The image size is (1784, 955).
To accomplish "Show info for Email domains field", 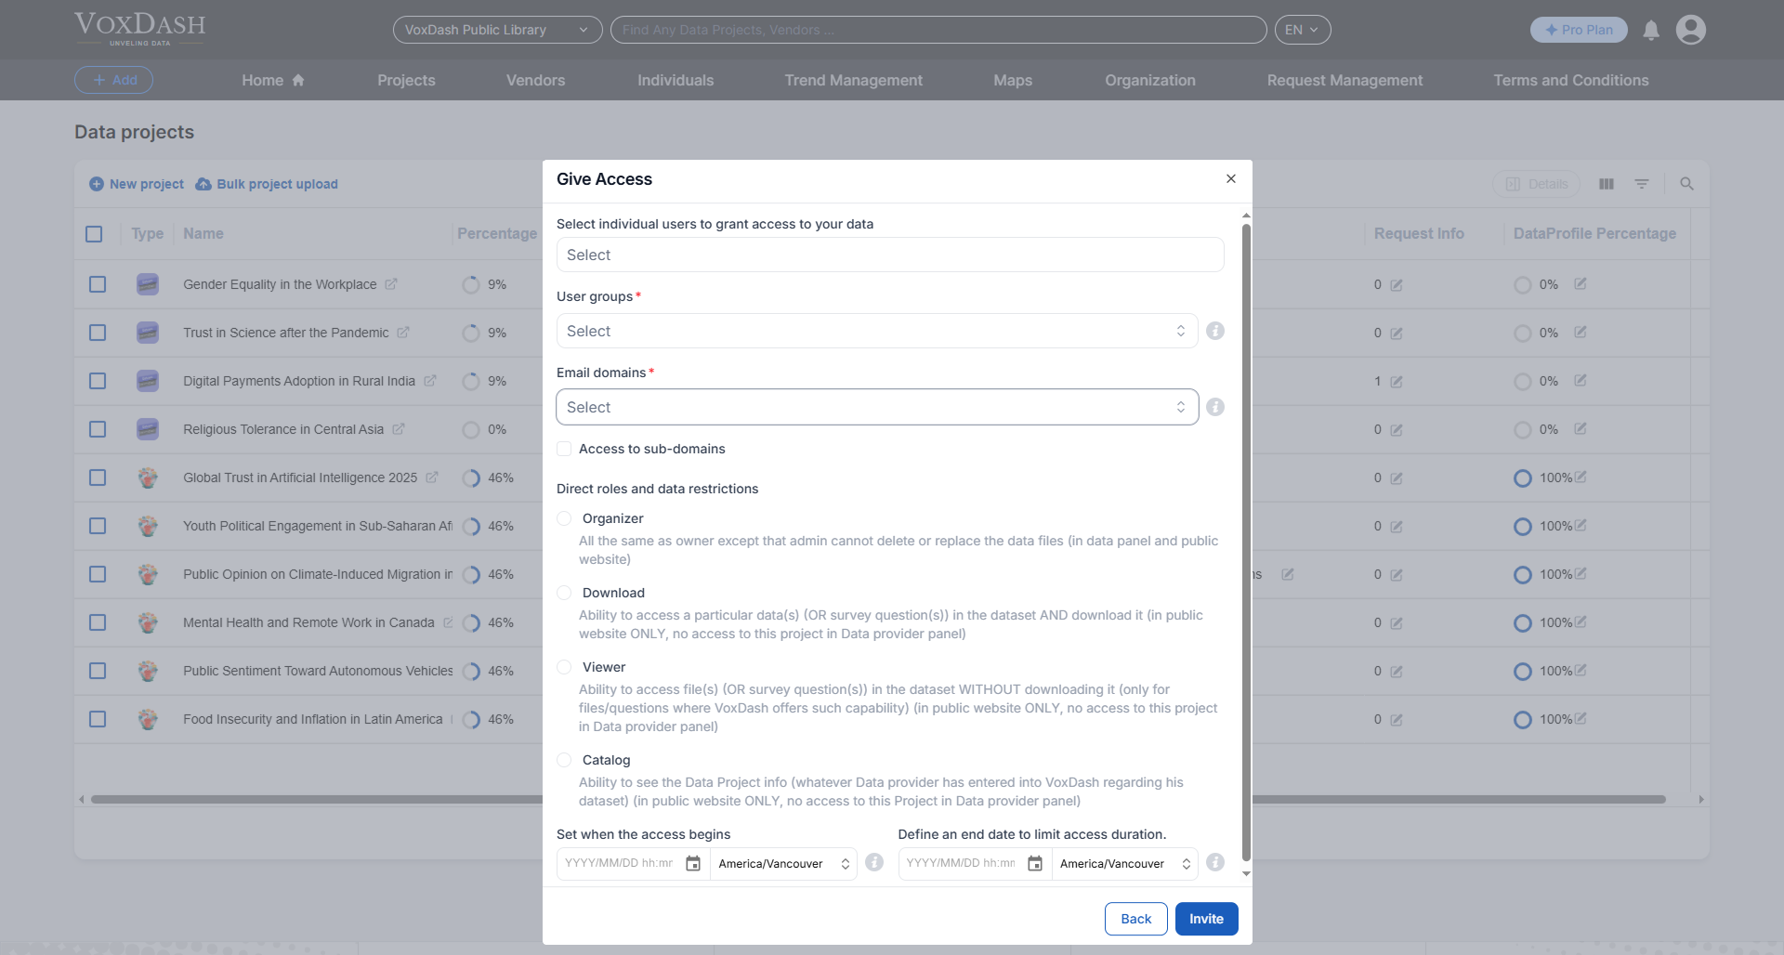I will pyautogui.click(x=1215, y=407).
